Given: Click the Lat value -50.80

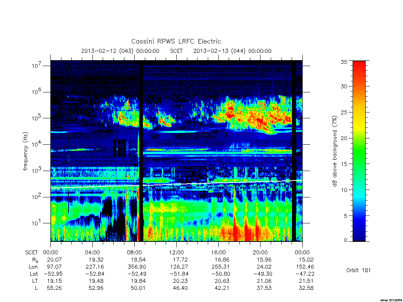Looking at the screenshot, I should pos(220,274).
